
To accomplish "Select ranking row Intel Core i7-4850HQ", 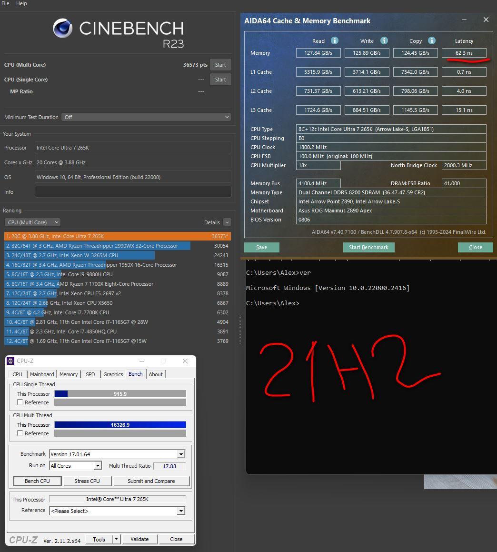I will (117, 331).
